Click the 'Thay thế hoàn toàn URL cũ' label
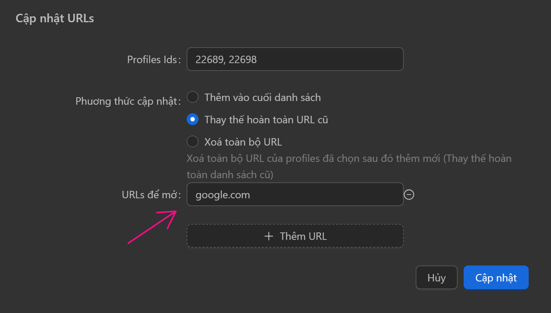The image size is (551, 313). tap(266, 120)
